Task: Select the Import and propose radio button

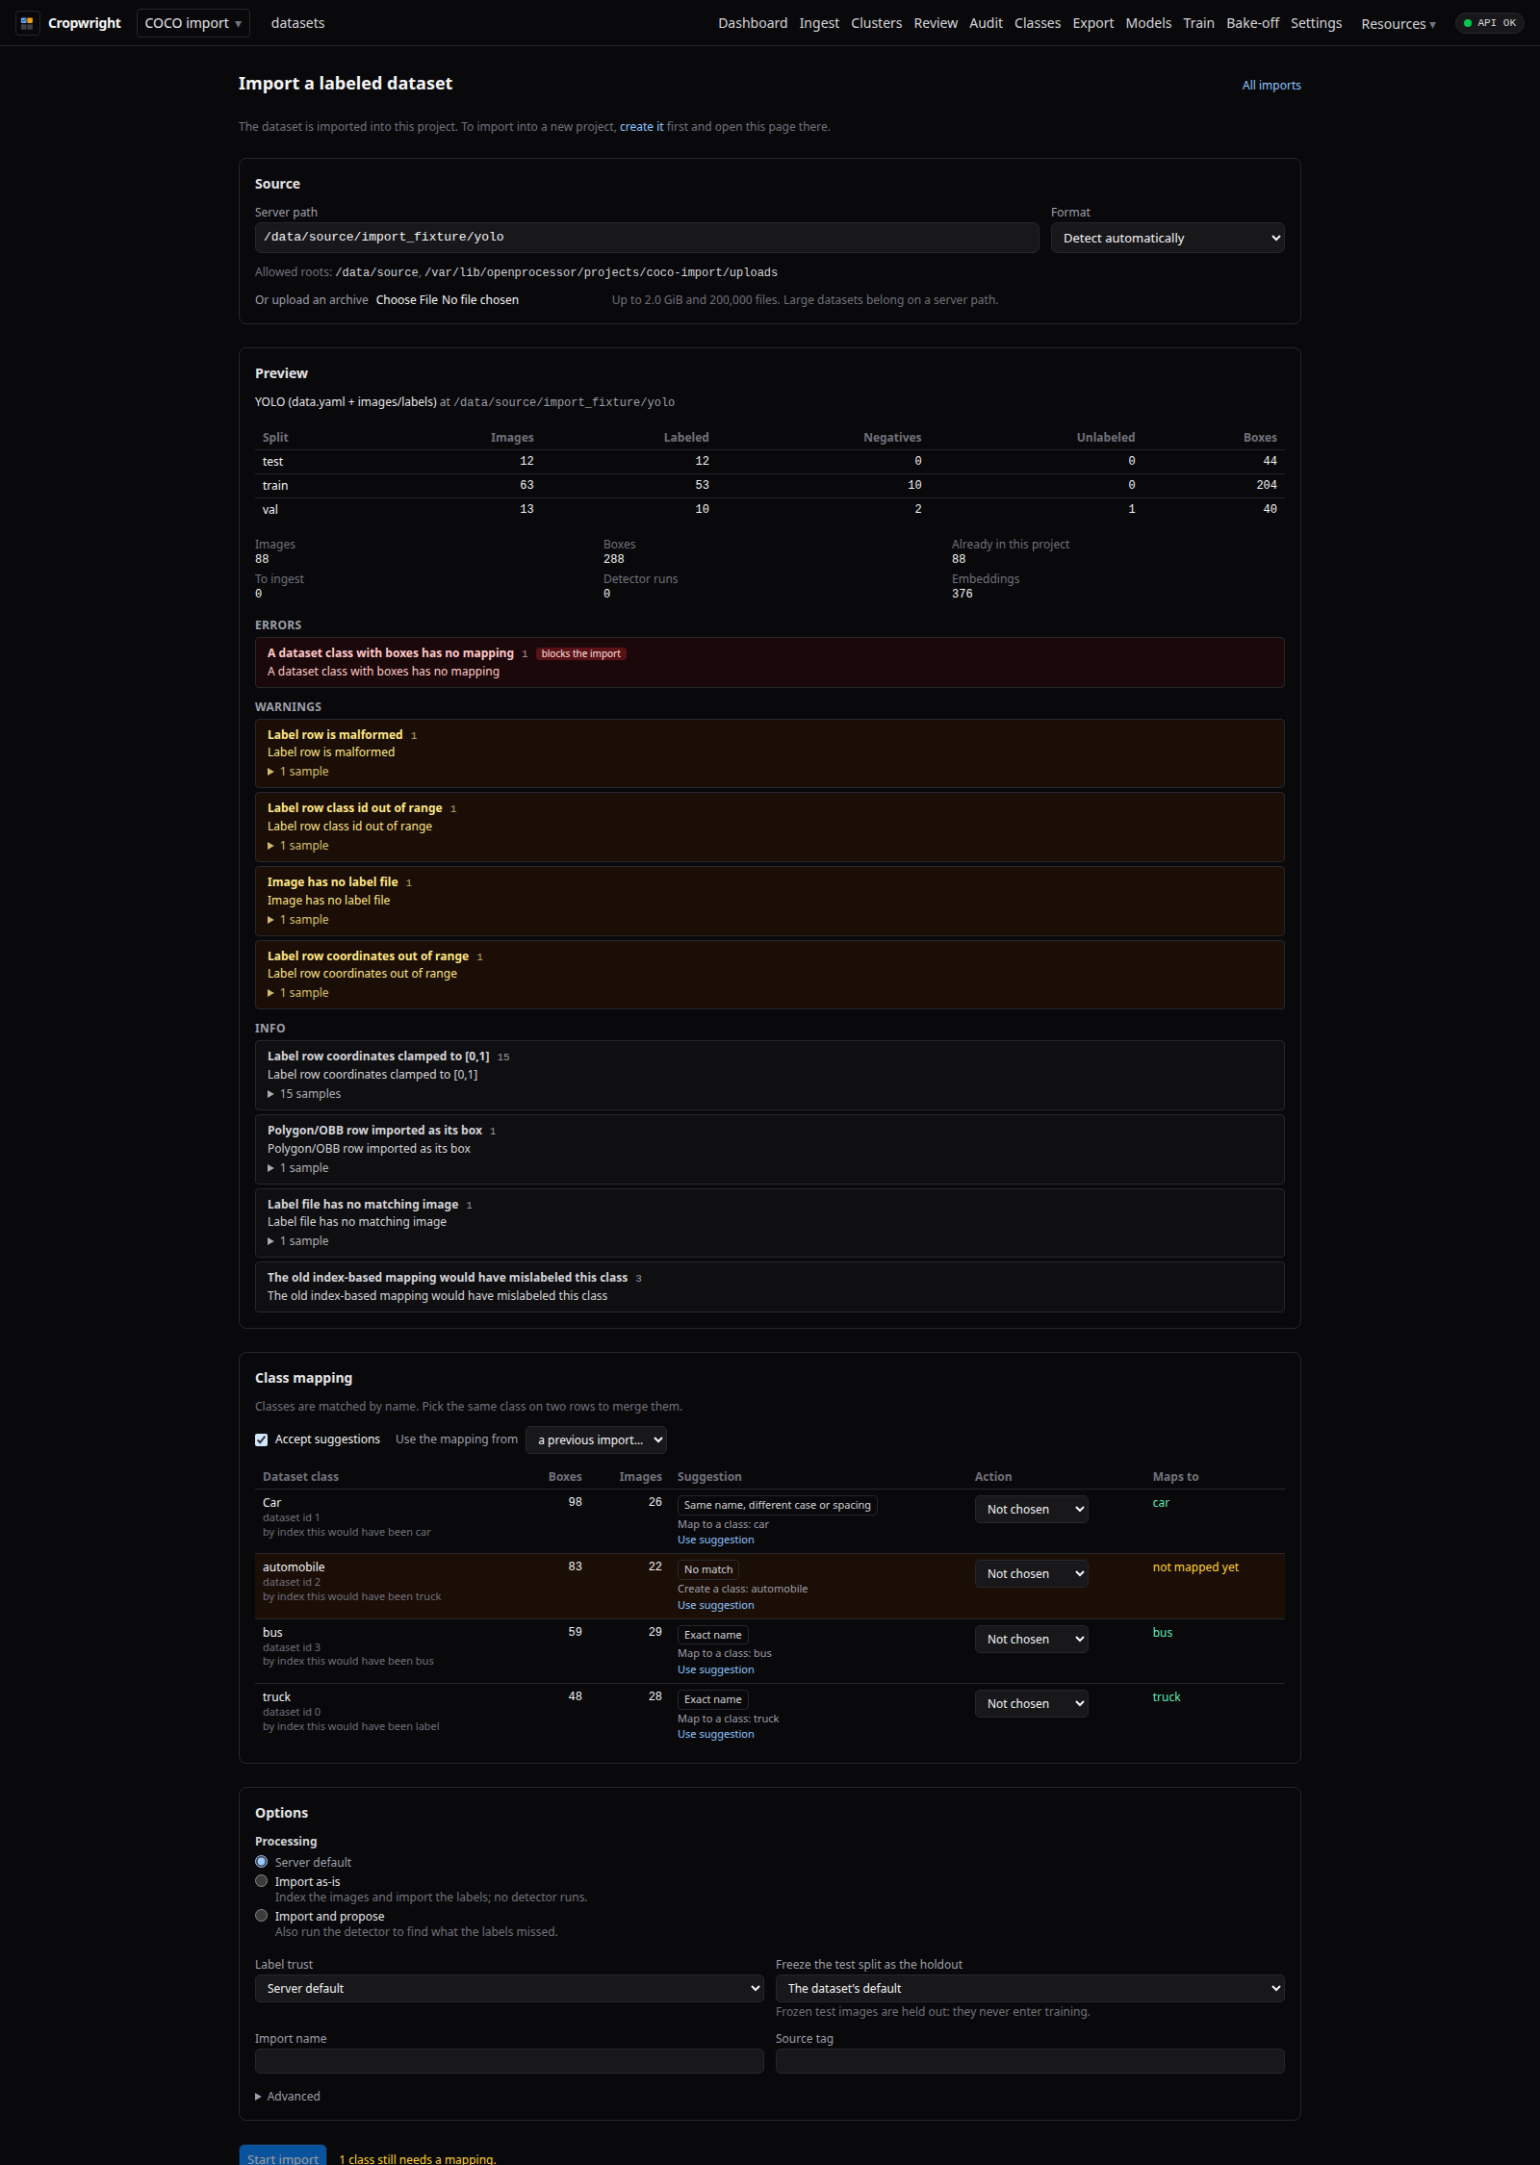Action: pos(261,1916)
